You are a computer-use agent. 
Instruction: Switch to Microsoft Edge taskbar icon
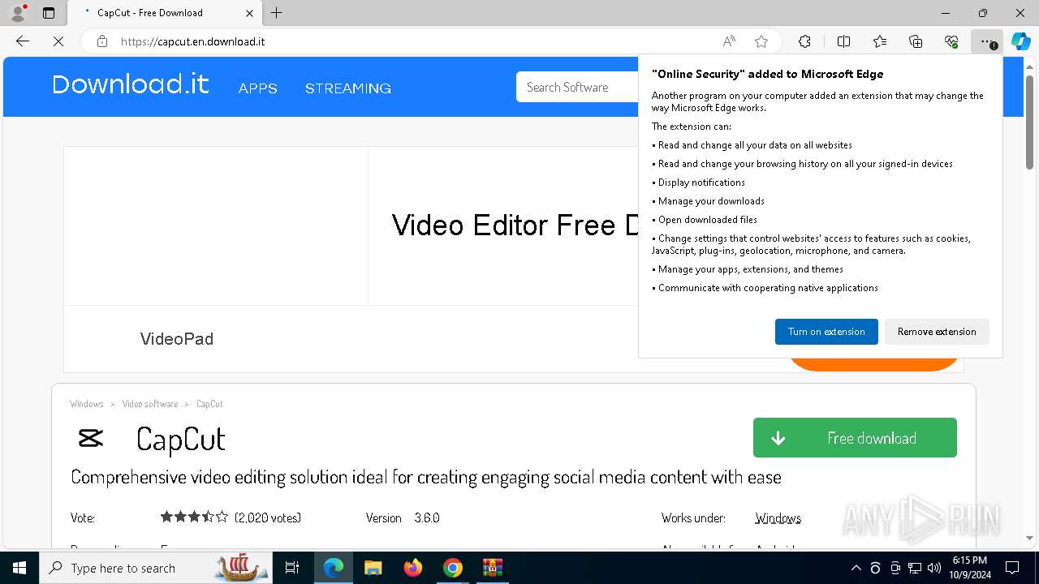pos(334,568)
